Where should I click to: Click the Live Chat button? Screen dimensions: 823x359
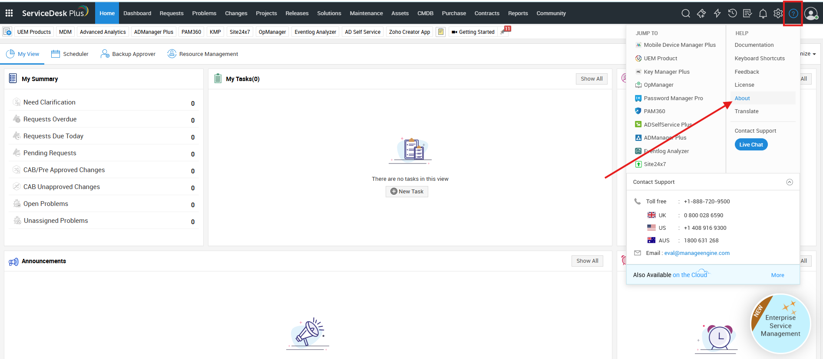pos(751,145)
